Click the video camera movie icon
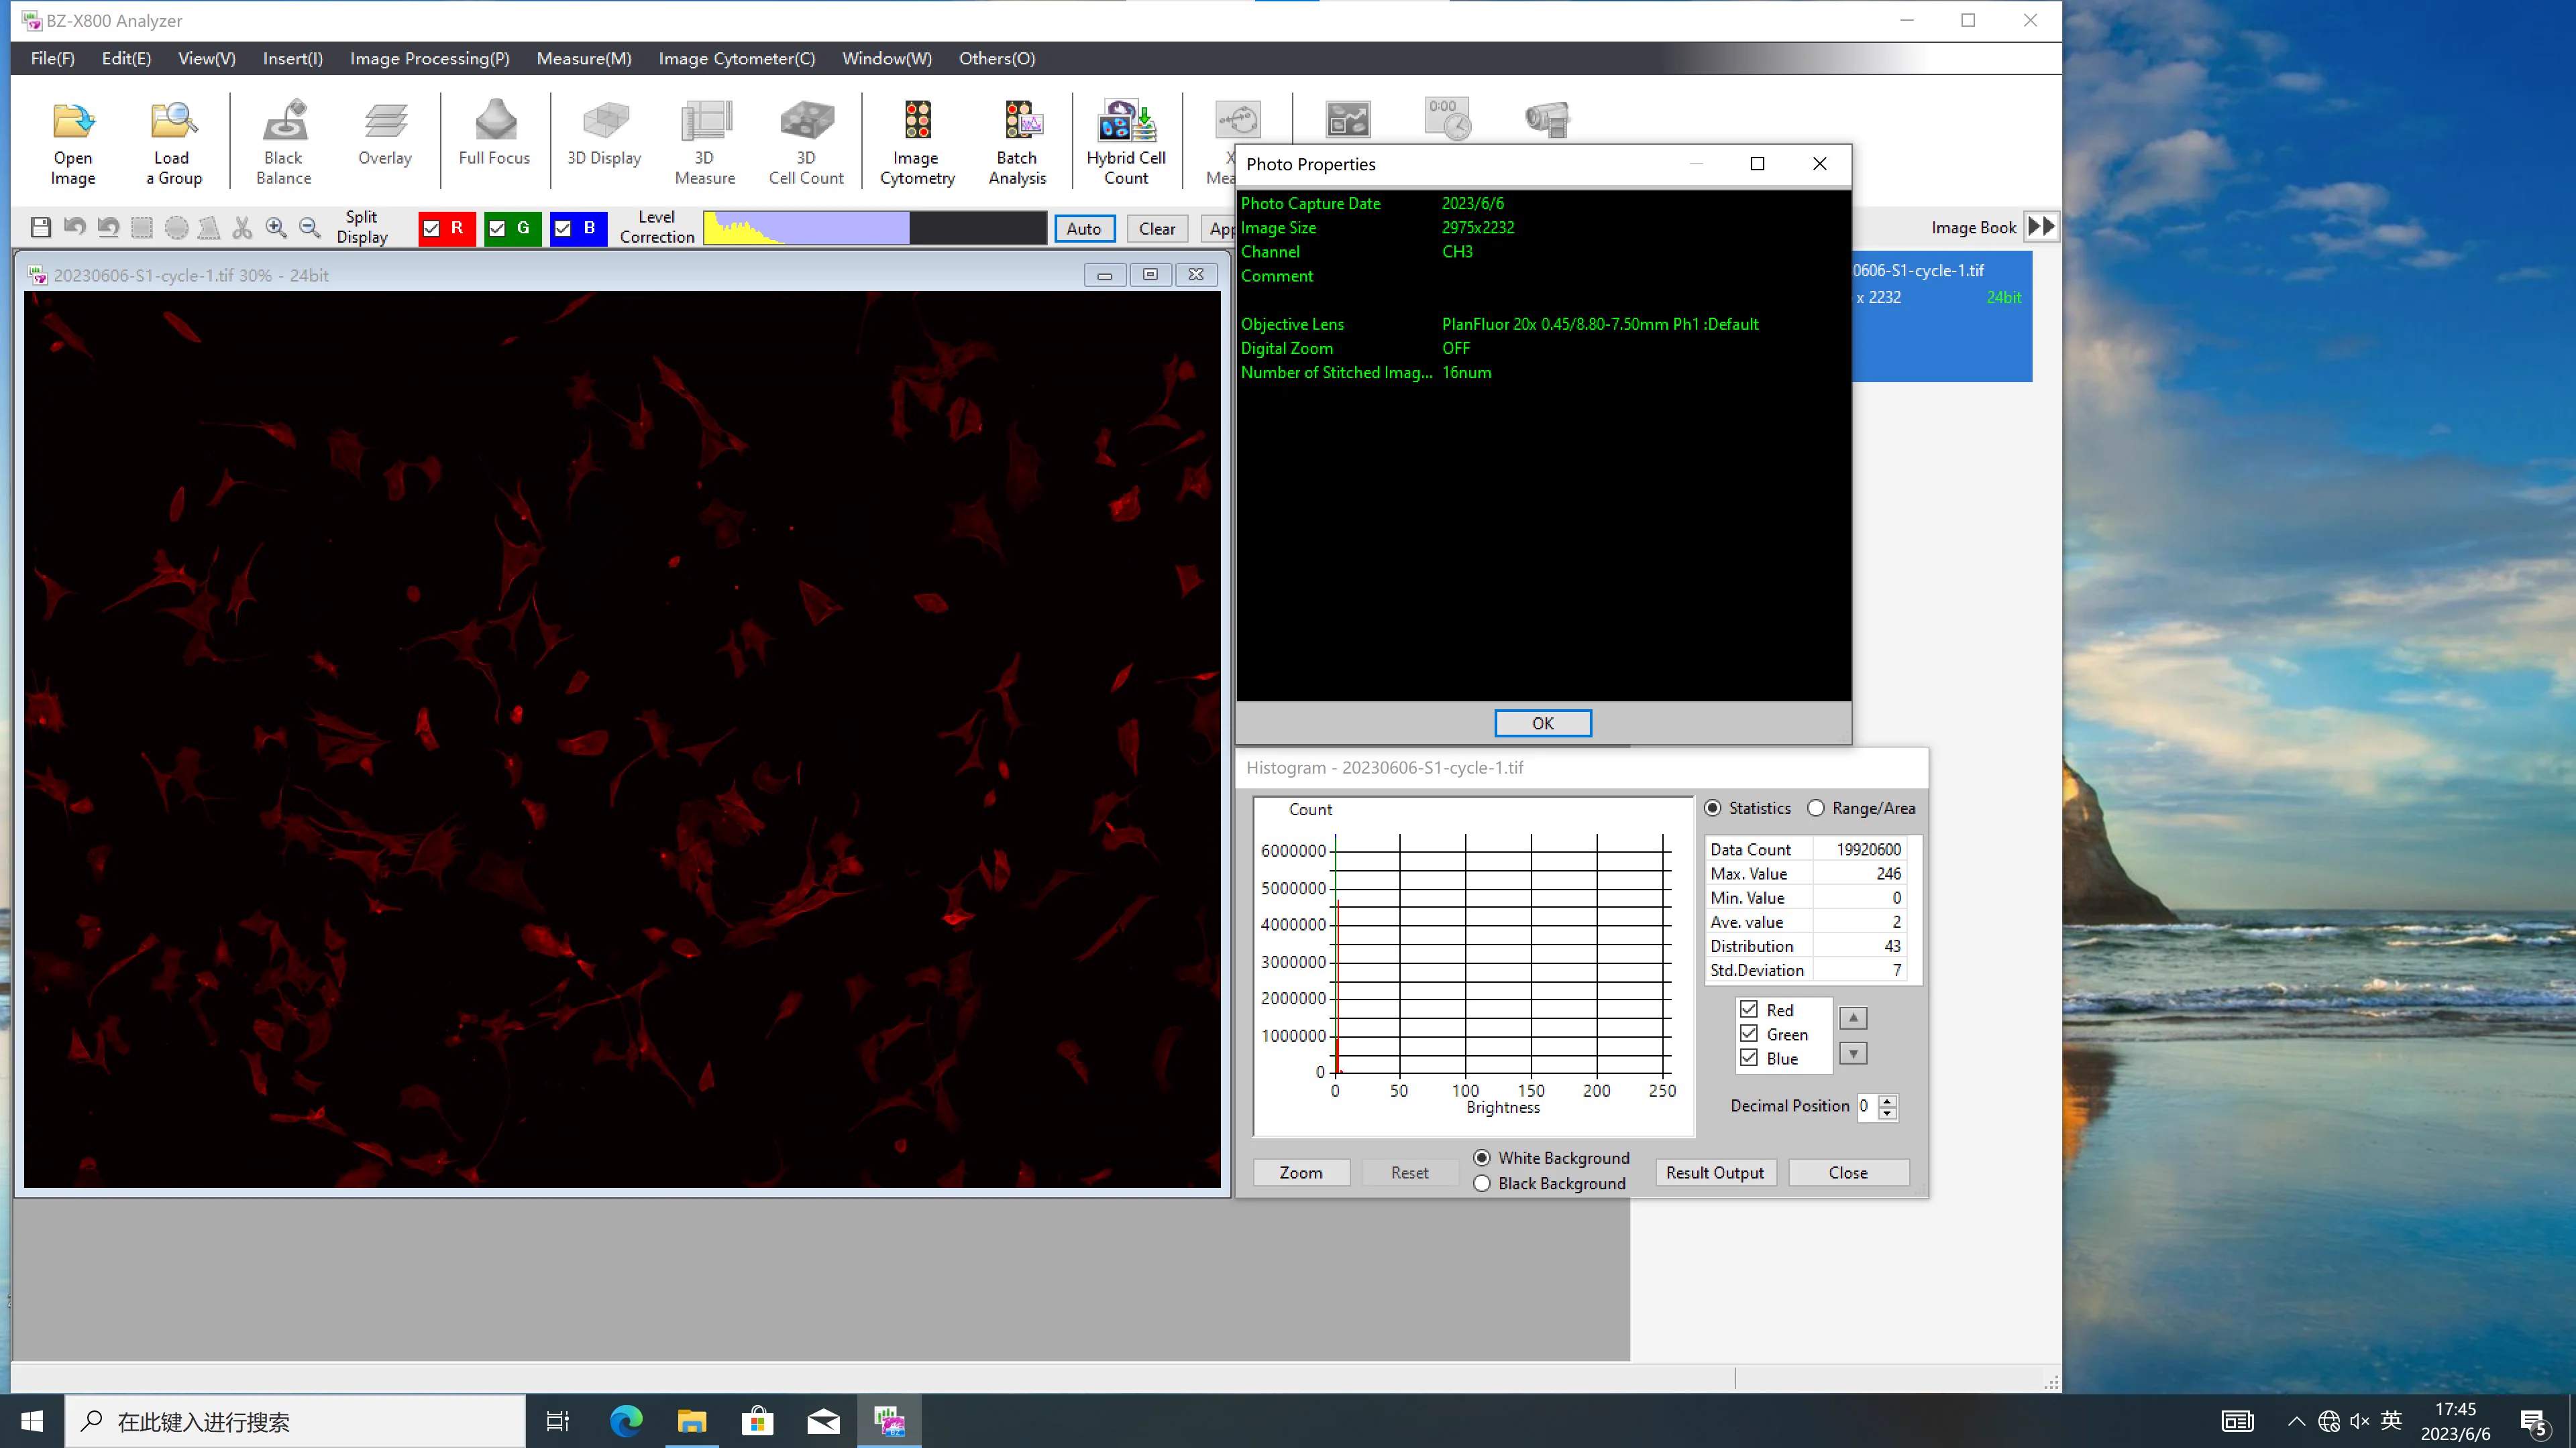2576x1448 pixels. point(1547,119)
